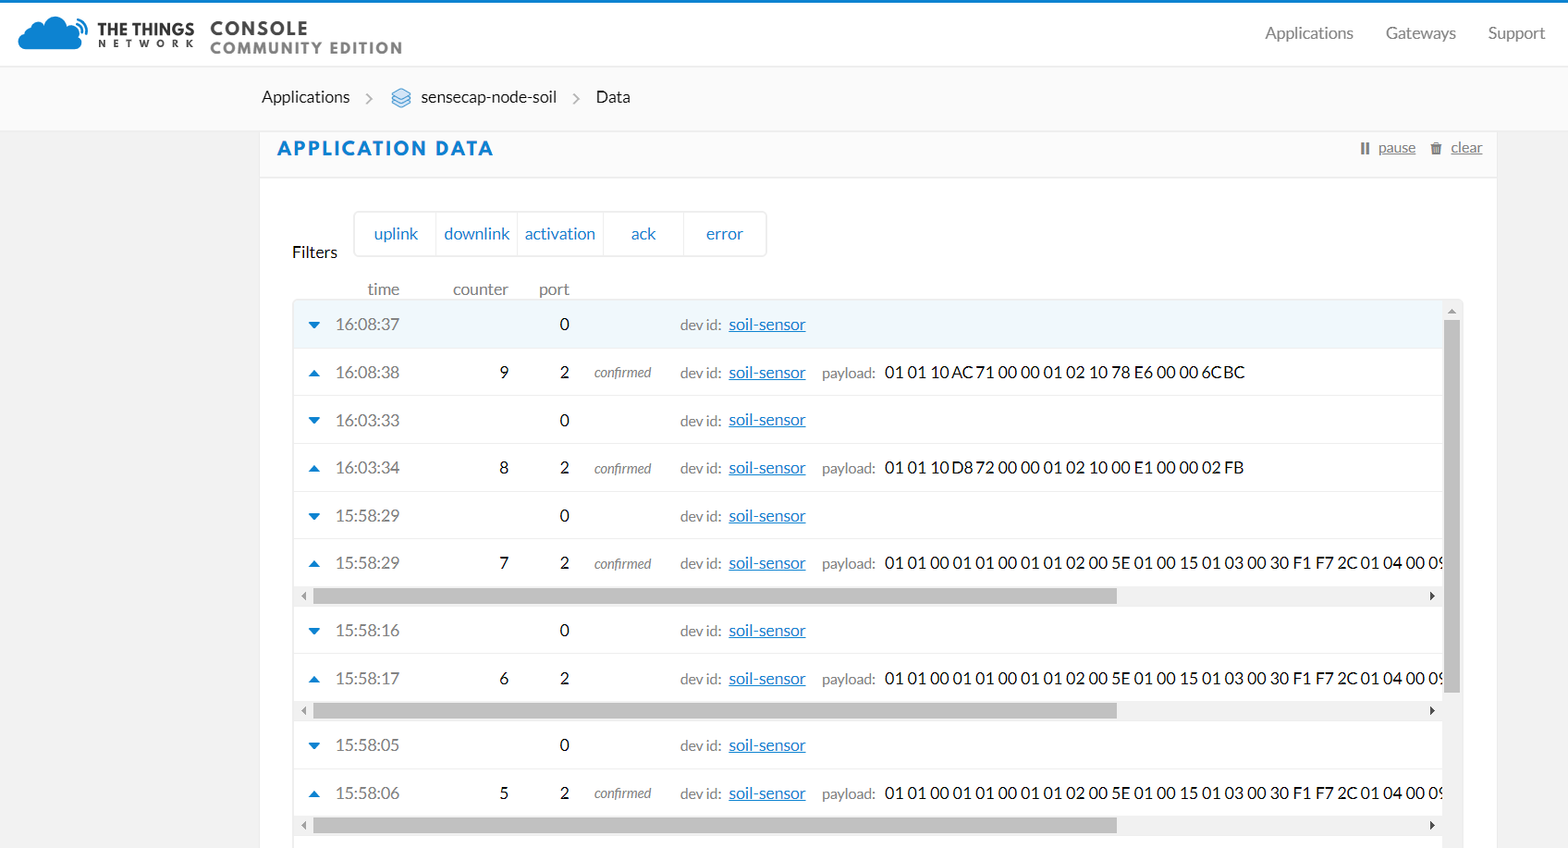The image size is (1568, 848).
Task: Expand the 15:58:06 uplink entry
Action: coord(314,793)
